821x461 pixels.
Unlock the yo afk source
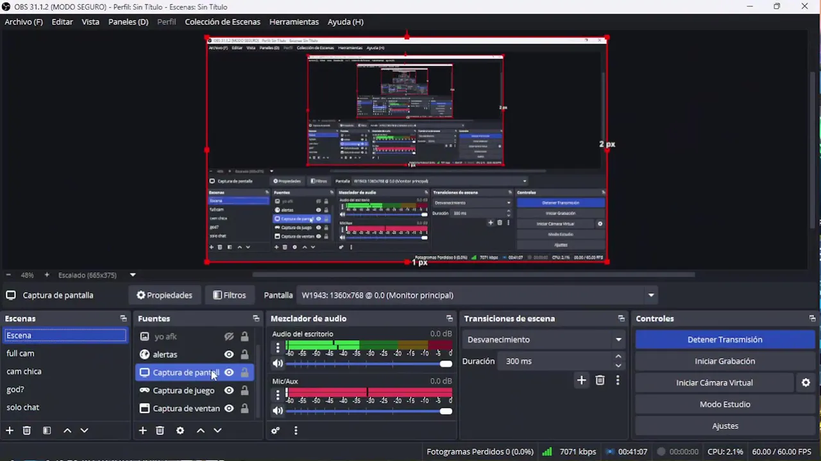(x=244, y=337)
